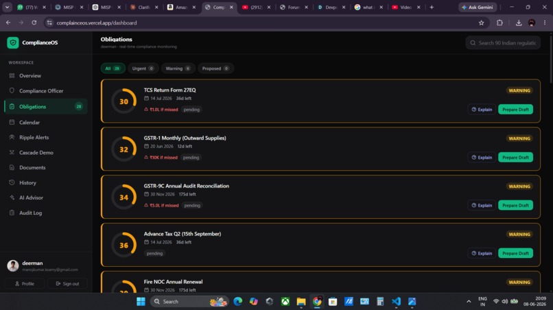Open browser extensions puzzle icon

499,23
